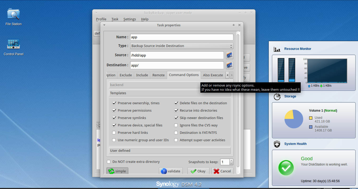Click blue Available legend swatch
This screenshot has width=358, height=189.
point(311,127)
